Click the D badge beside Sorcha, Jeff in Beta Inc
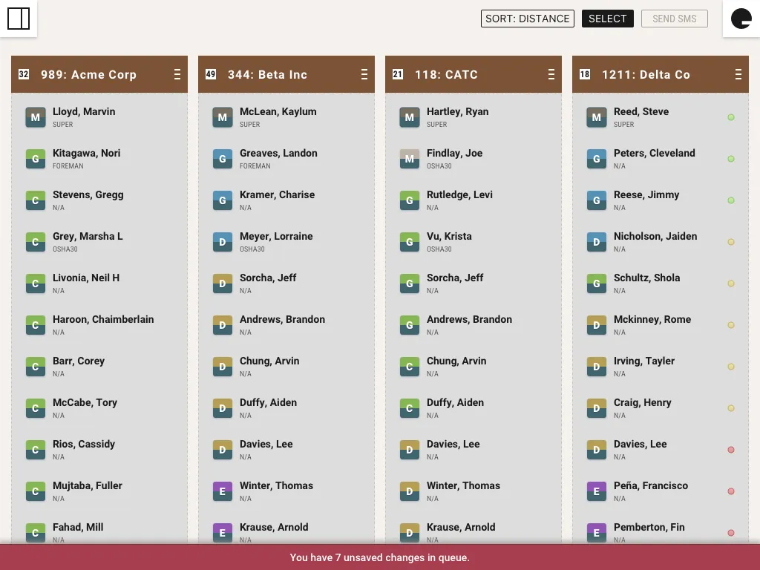This screenshot has height=570, width=760. (x=223, y=284)
